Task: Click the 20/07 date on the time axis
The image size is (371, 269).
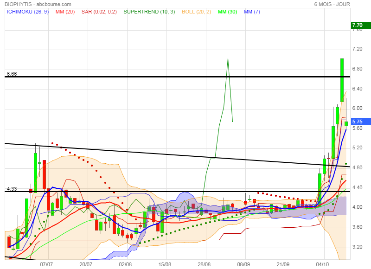Action: pos(86,264)
